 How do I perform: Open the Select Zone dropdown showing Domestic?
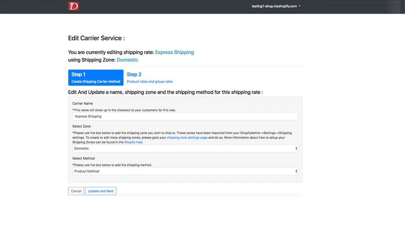point(185,148)
